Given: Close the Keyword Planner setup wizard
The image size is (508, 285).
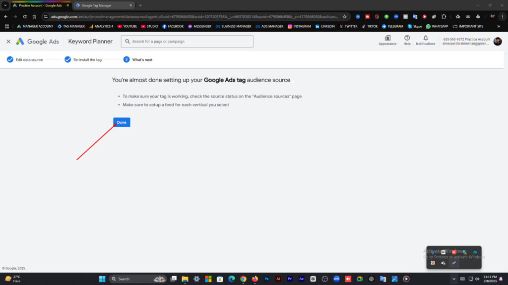Looking at the screenshot, I should click(8, 42).
